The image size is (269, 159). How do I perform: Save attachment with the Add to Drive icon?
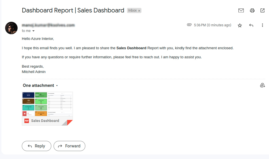262,85
